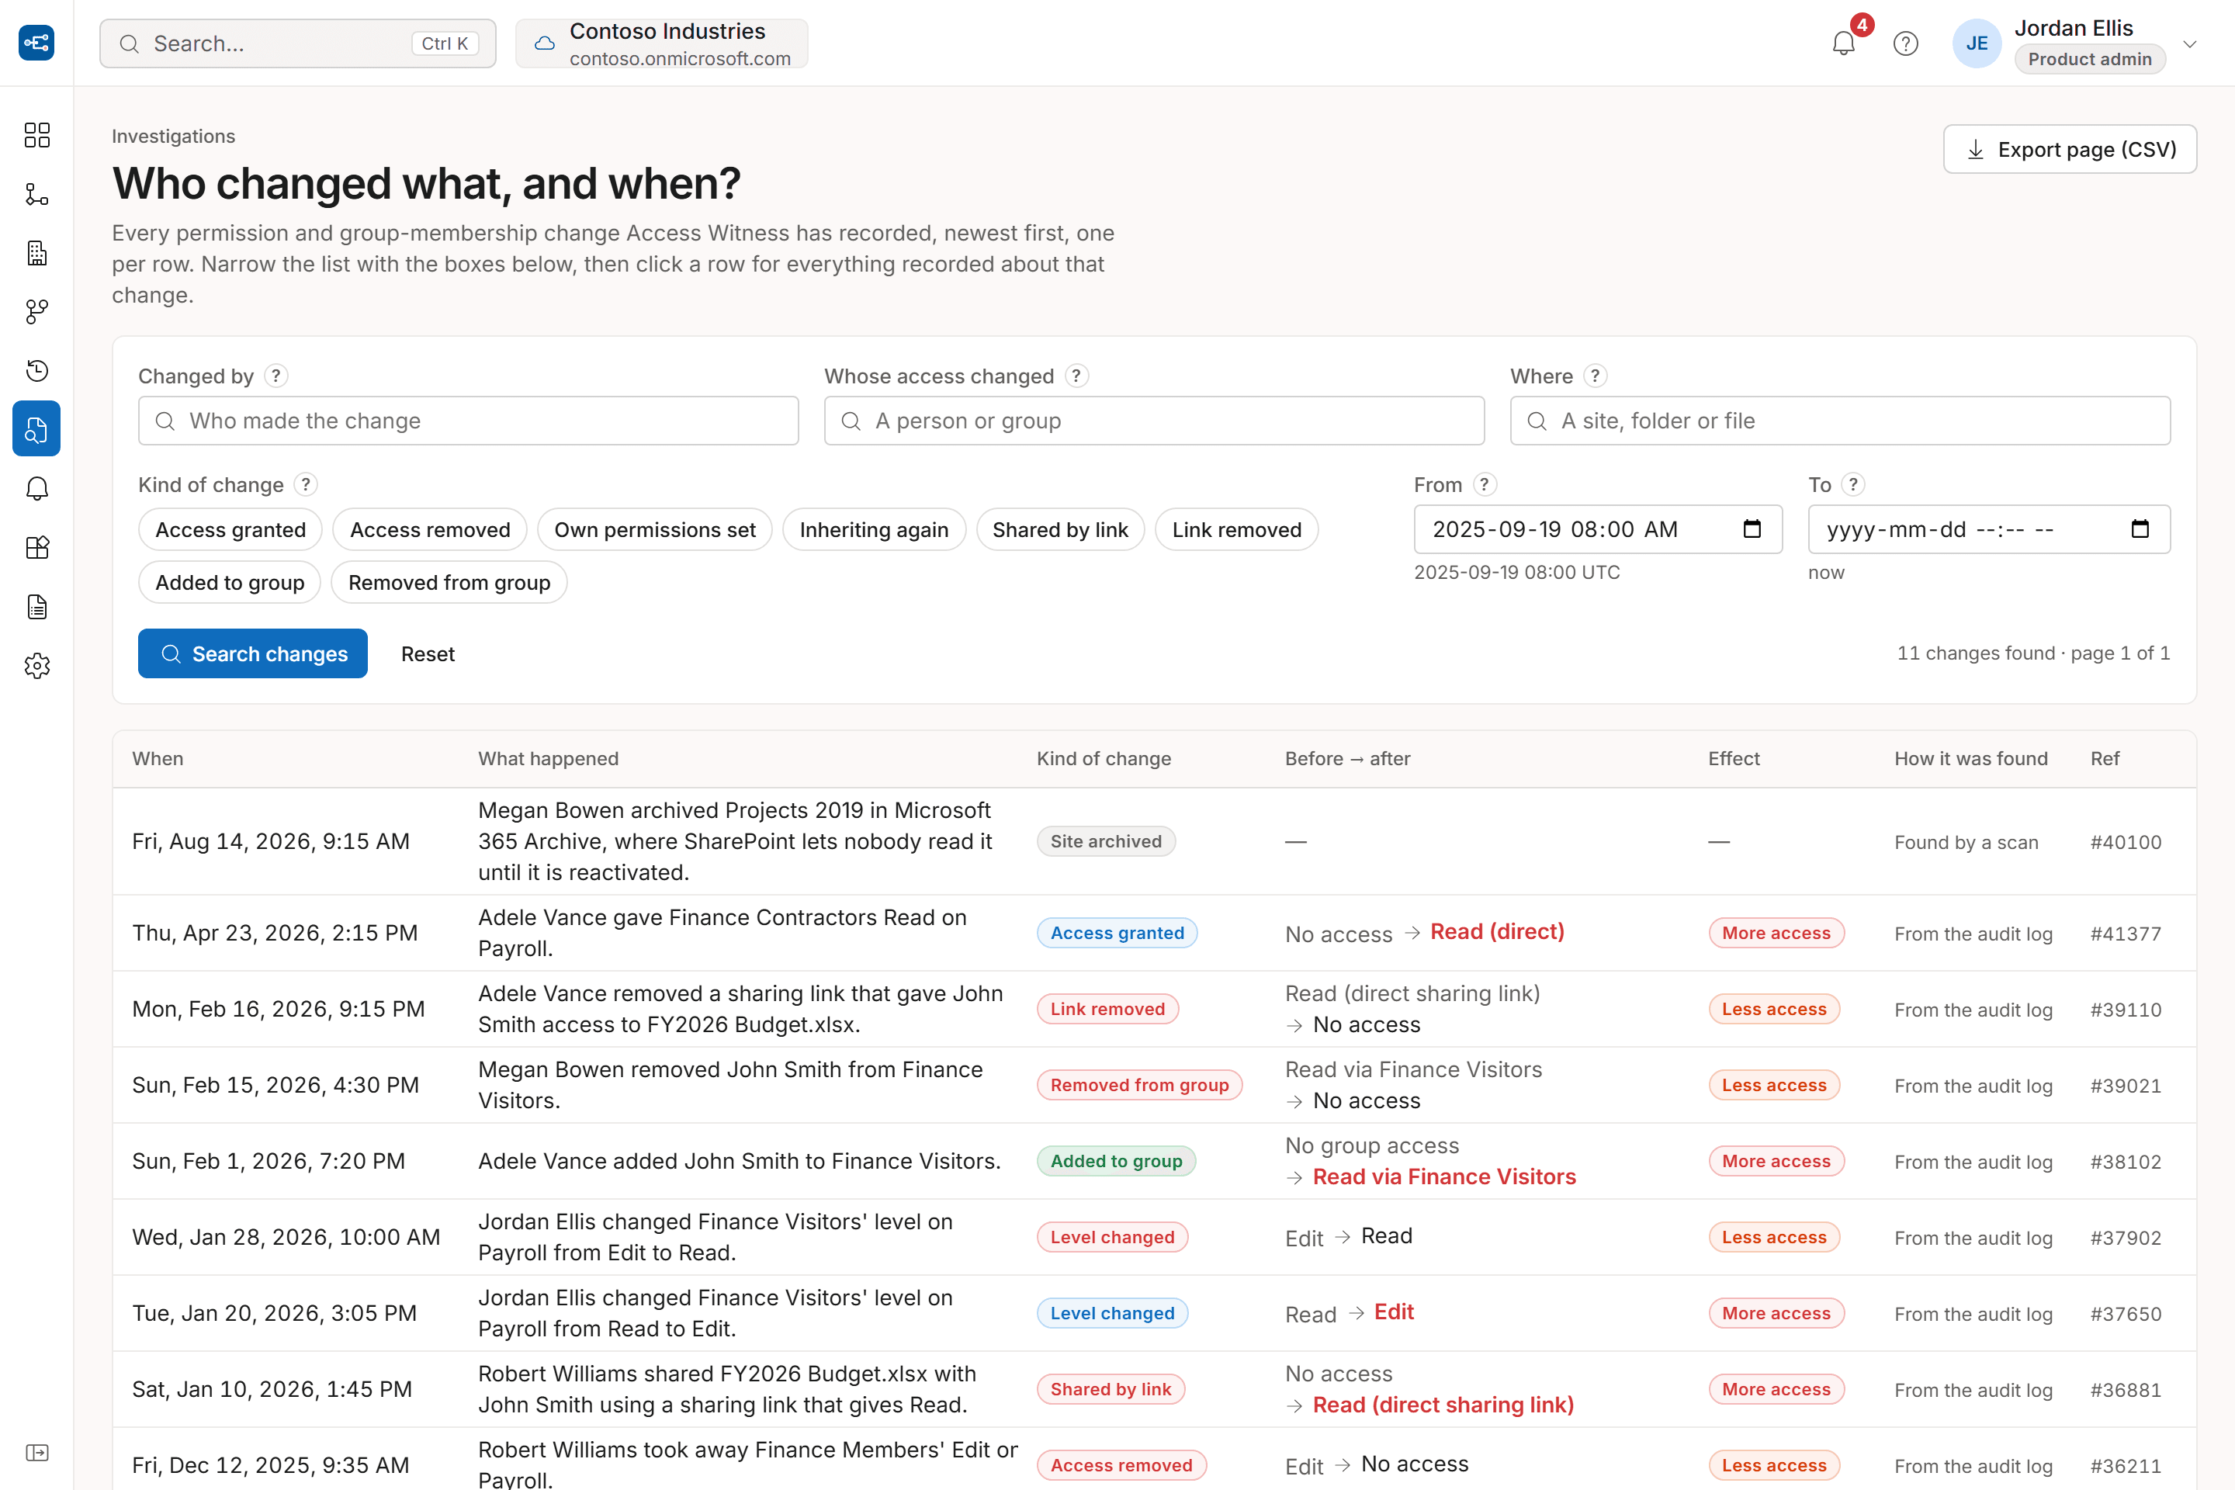Screen dimensions: 2235x1490
Task: Click the Shared by link badge in row #36881
Action: tap(1110, 1389)
